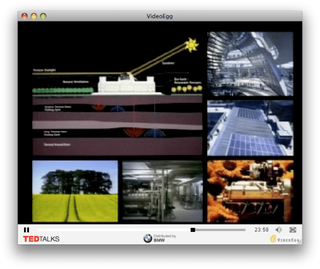This screenshot has height=269, width=320.
Task: Click the machinery room image
Action: coord(162,191)
